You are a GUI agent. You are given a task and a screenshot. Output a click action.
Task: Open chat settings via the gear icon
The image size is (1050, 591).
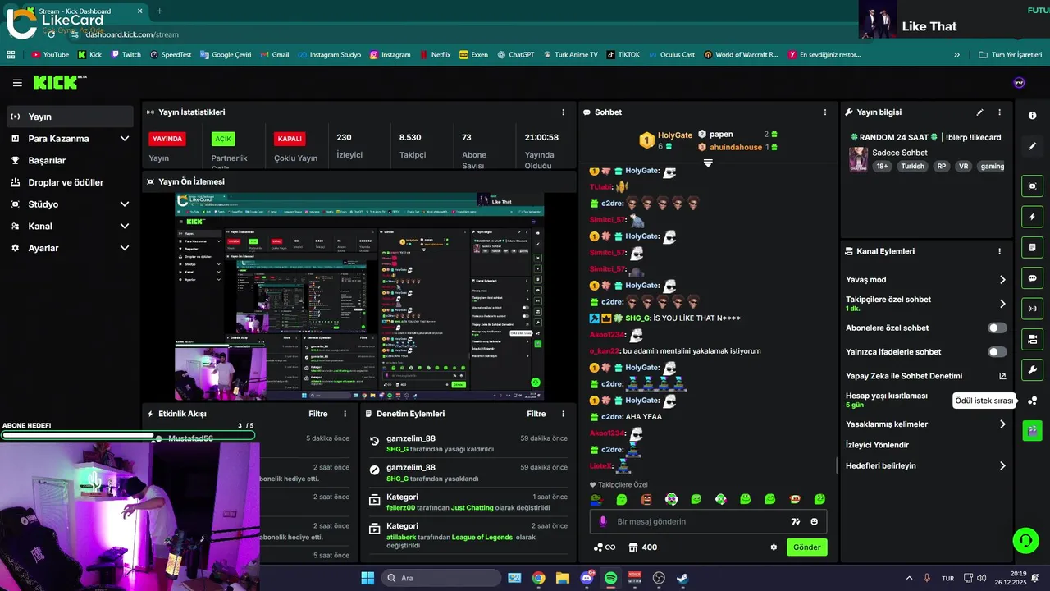pyautogui.click(x=774, y=547)
